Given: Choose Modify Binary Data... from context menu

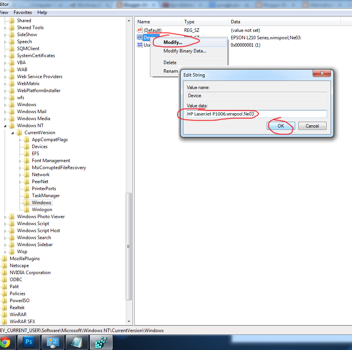Looking at the screenshot, I should [189, 51].
